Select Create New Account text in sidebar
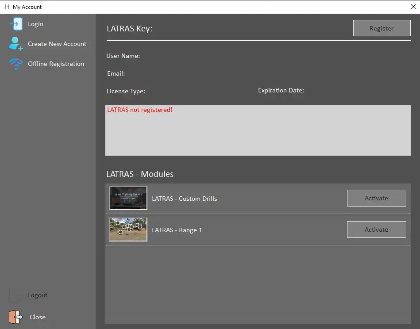 coord(57,44)
